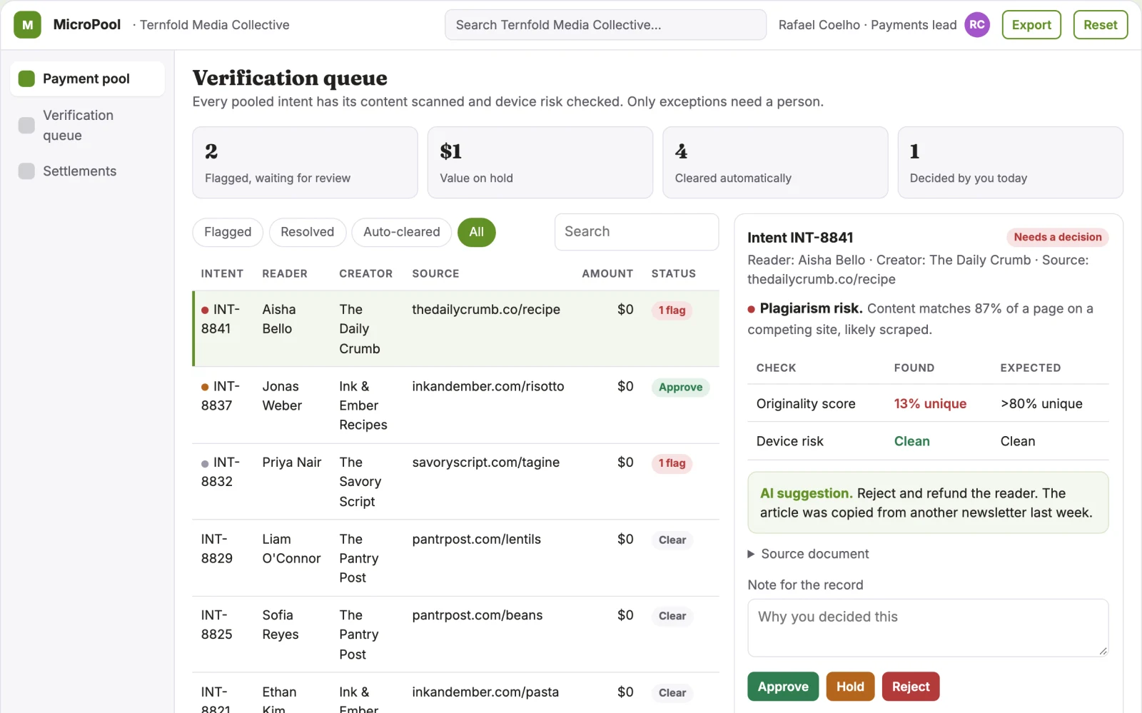Select row INT-8837 Jonas Weber
Image resolution: width=1142 pixels, height=713 pixels.
[x=456, y=405]
